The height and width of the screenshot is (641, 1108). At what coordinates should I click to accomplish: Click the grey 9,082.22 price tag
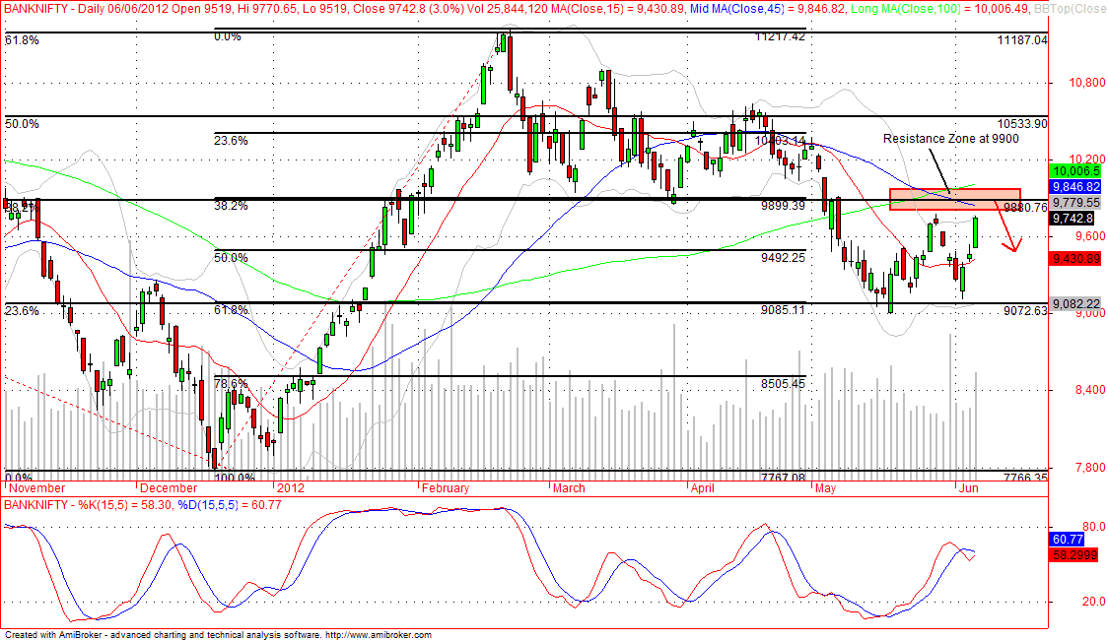click(1076, 304)
